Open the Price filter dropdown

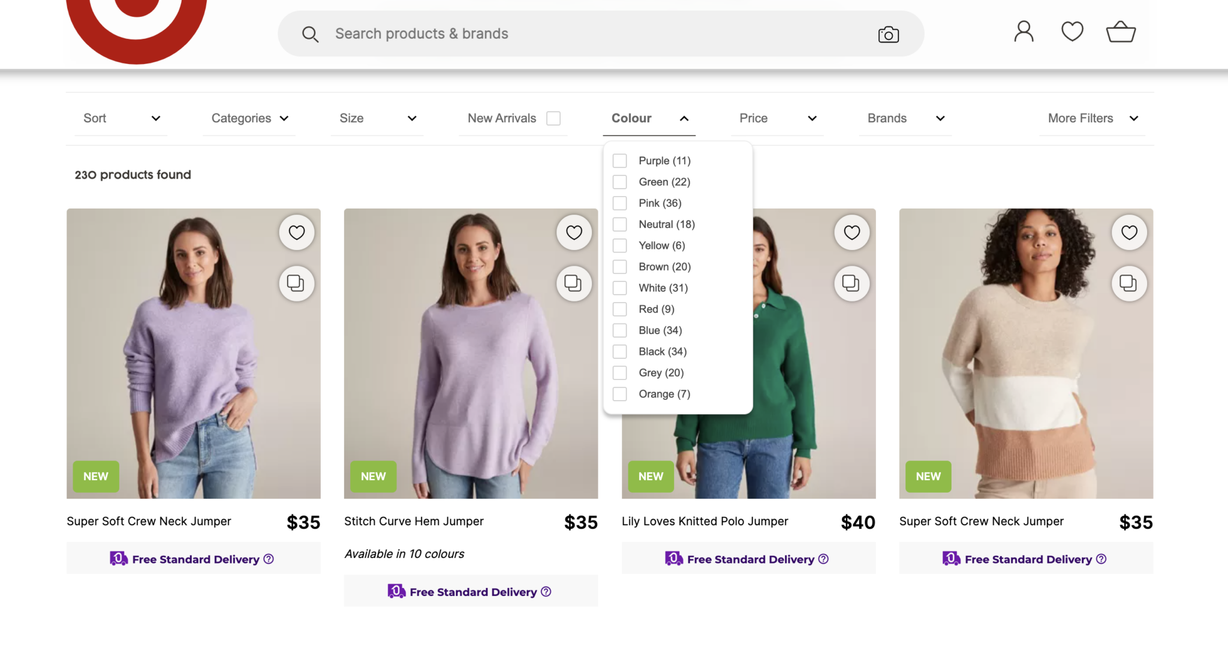(778, 118)
